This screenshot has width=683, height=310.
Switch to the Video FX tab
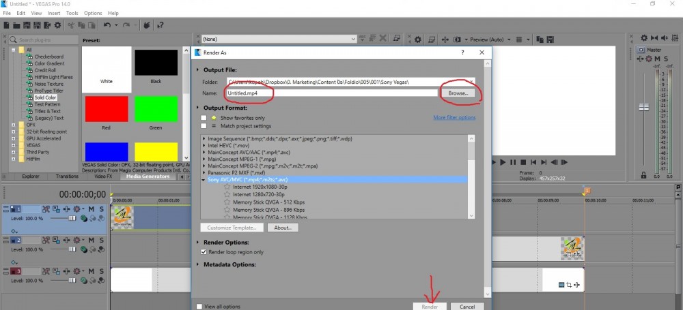point(103,176)
